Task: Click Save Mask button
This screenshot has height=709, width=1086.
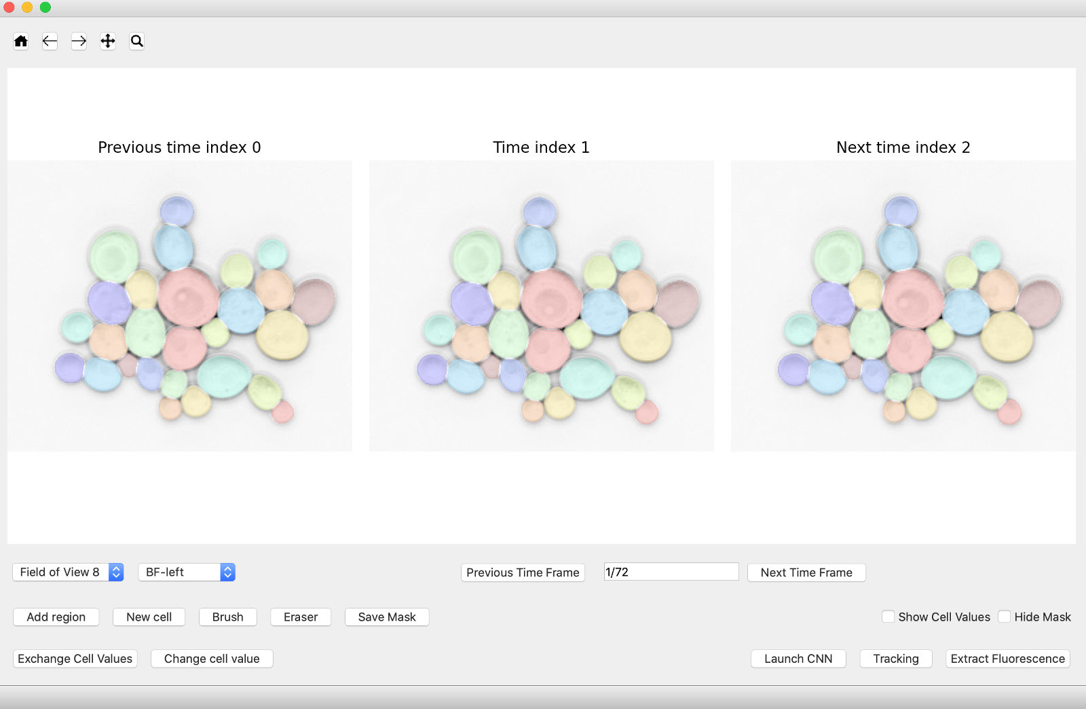Action: pos(387,617)
